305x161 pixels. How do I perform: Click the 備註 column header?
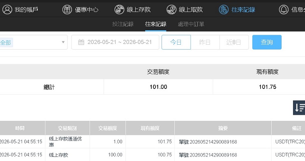(x=288, y=128)
